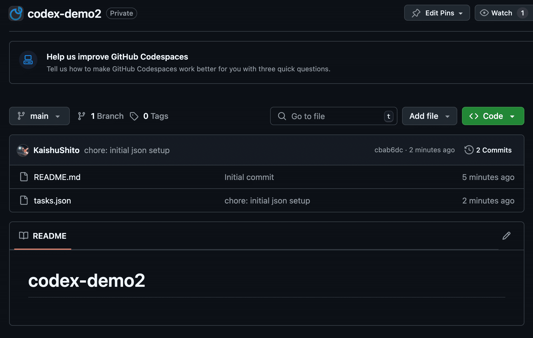Click KaishuShito's avatar thumbnail
Viewport: 533px width, 338px height.
coord(23,150)
